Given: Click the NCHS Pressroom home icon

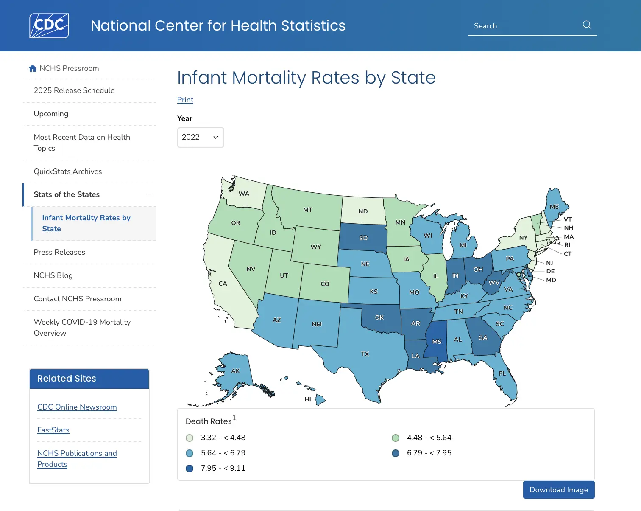Looking at the screenshot, I should [x=33, y=68].
